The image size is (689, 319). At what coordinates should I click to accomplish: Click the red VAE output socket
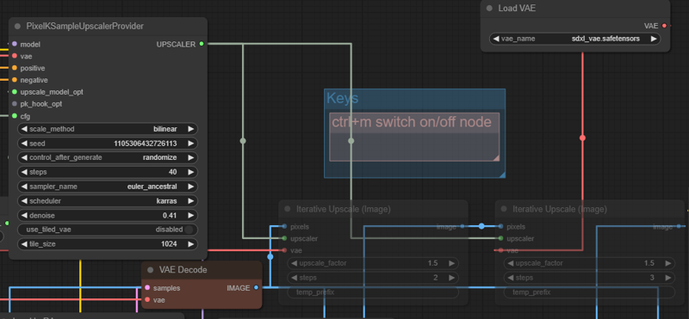(x=664, y=26)
